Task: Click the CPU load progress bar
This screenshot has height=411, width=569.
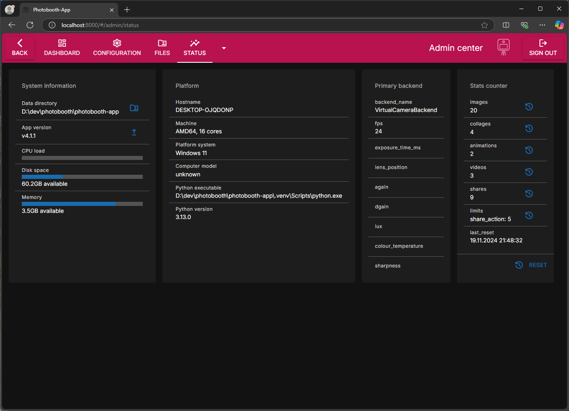Action: click(82, 158)
